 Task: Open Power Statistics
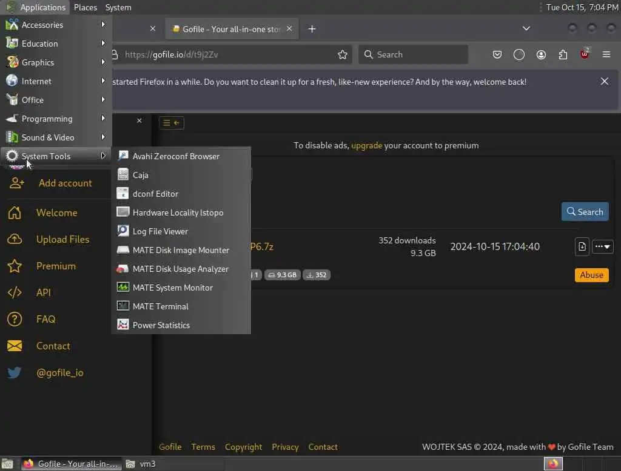click(181, 325)
